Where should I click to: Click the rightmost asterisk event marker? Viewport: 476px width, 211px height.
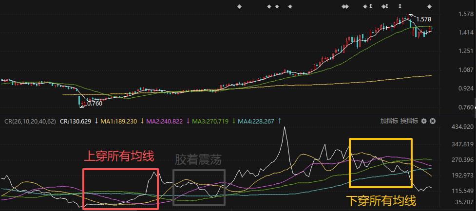(430, 7)
